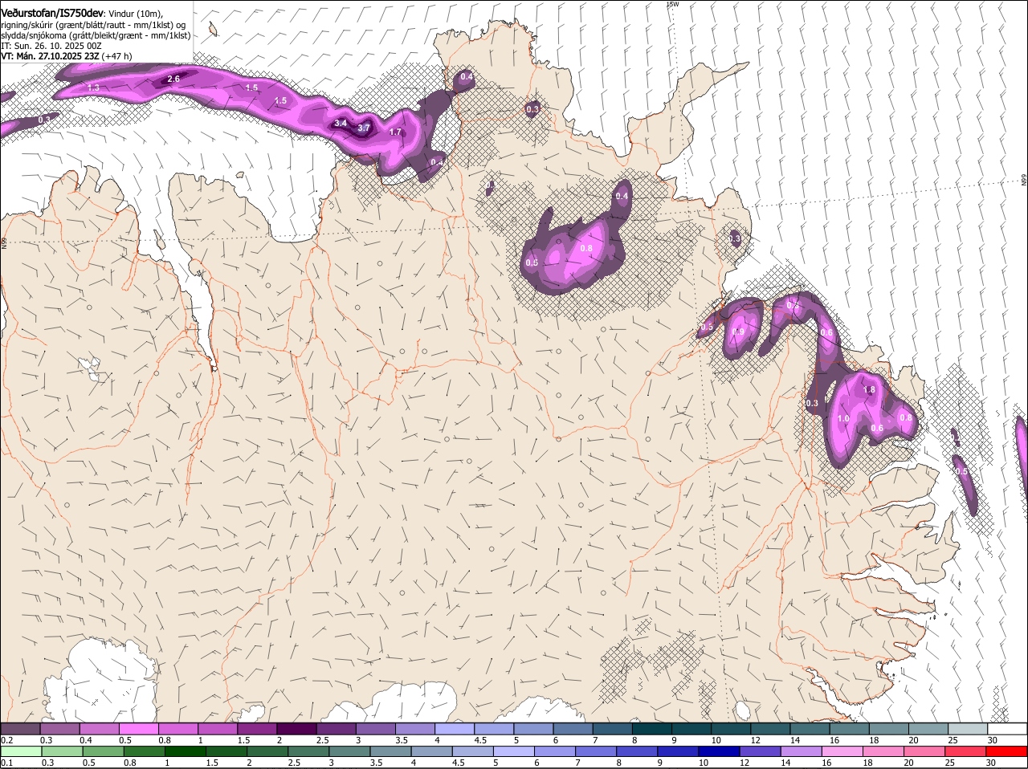Click the Veðurstofan/IS750dev title text
Screen dimensions: 1028x769
coord(53,12)
